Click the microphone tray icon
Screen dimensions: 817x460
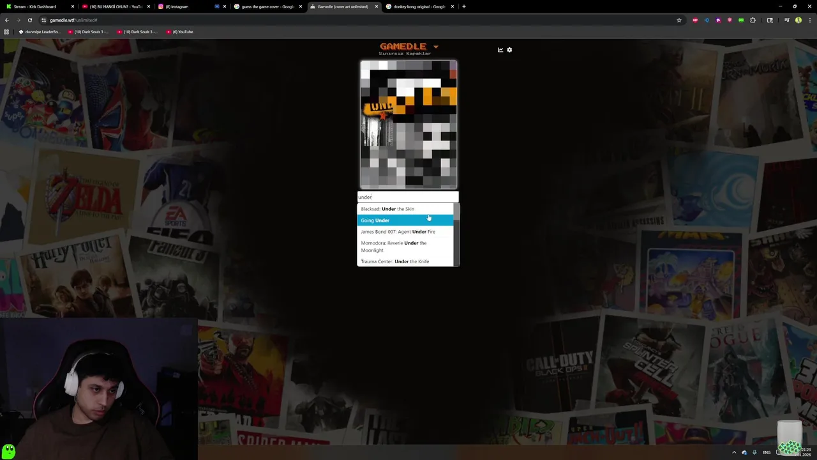click(754, 452)
